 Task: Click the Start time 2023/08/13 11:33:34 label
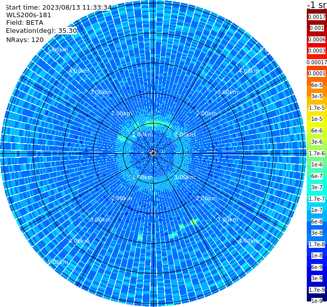[58, 7]
